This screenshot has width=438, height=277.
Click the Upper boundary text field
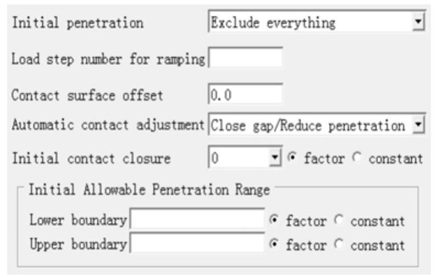click(x=197, y=244)
